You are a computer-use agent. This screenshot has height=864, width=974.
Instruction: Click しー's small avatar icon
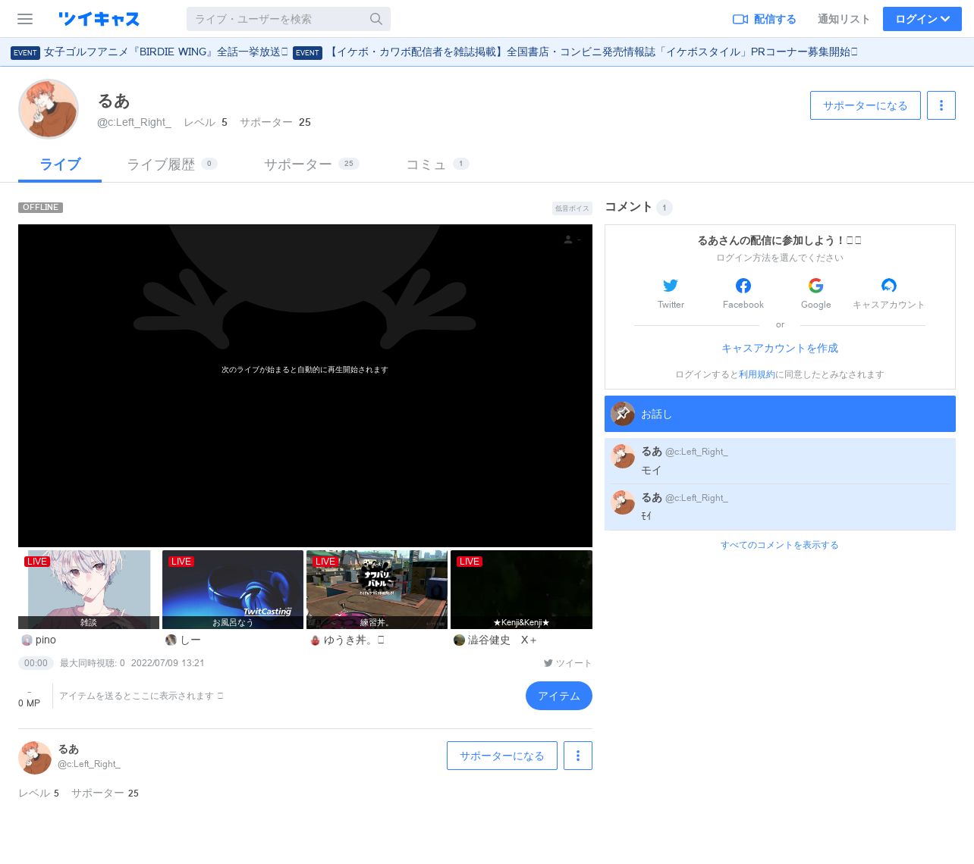[x=171, y=640]
